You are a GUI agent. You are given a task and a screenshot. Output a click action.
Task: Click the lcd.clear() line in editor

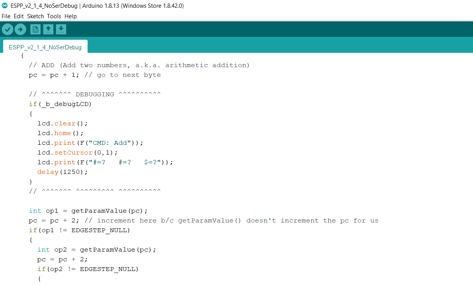(x=63, y=123)
